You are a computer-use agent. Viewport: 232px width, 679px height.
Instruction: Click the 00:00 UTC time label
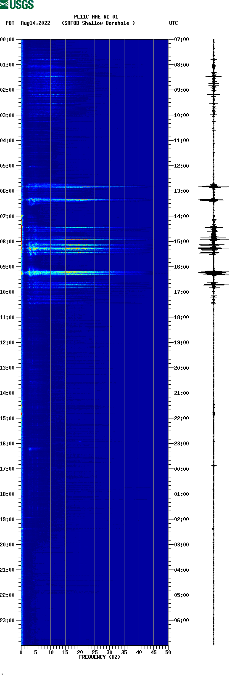182,469
